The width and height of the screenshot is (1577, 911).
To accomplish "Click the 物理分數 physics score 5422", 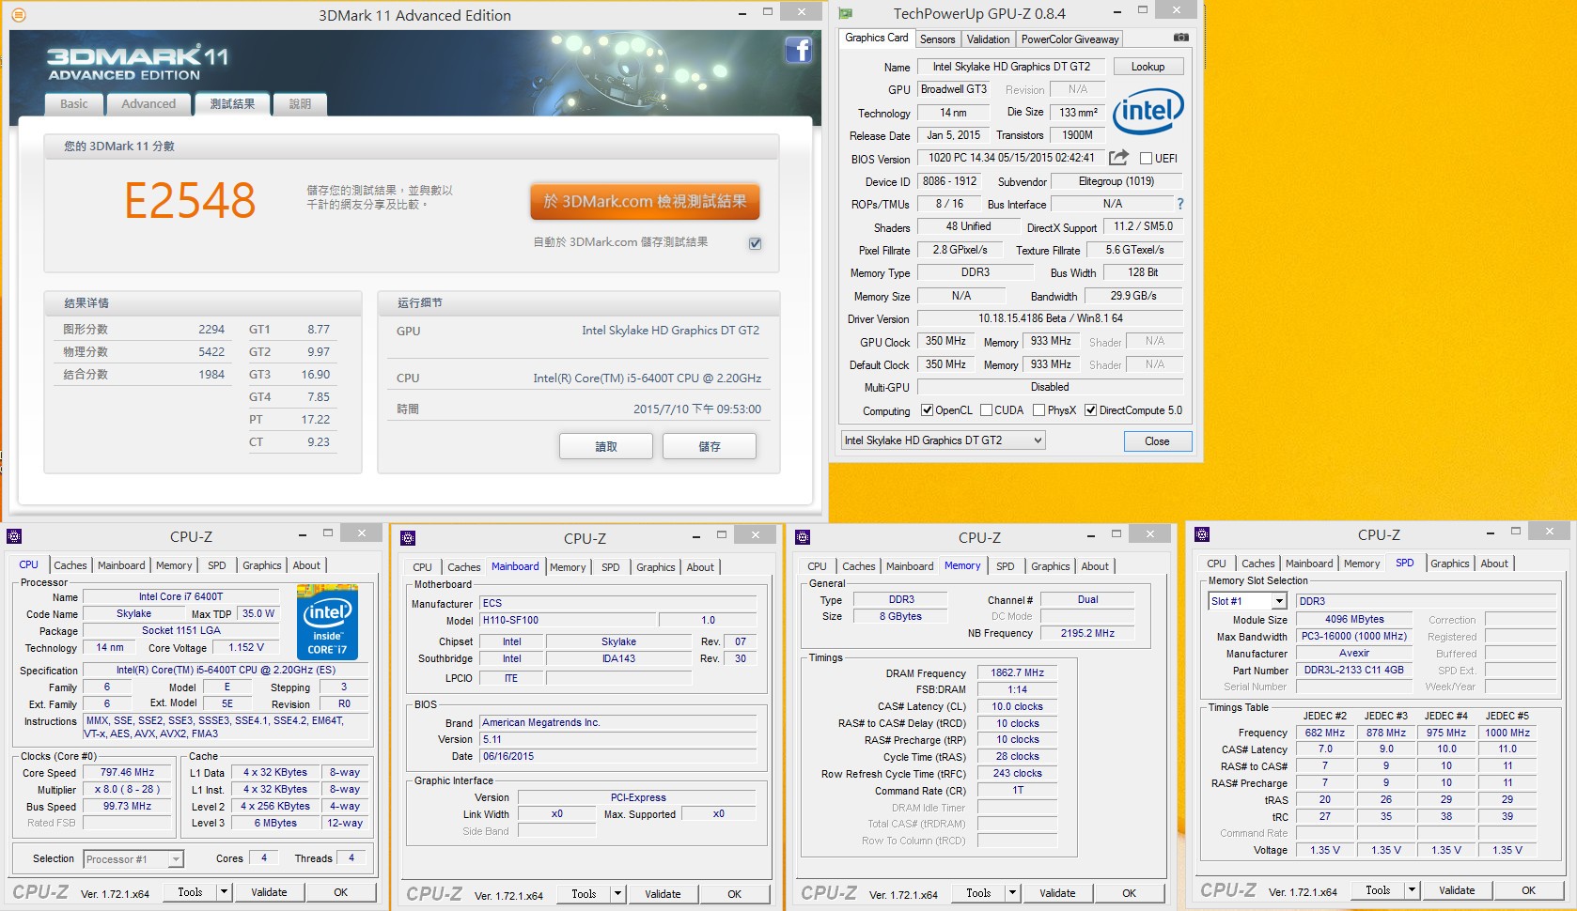I will click(x=211, y=352).
